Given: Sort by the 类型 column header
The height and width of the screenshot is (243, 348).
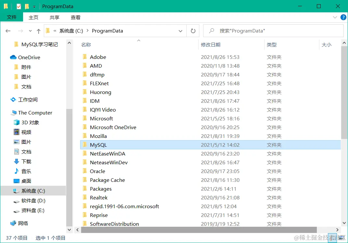Looking at the screenshot, I should click(x=272, y=45).
